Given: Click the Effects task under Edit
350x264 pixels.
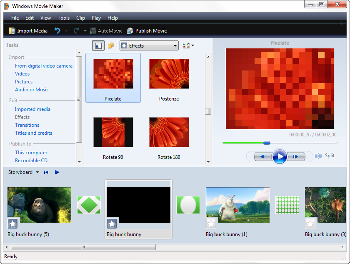Looking at the screenshot, I should coord(22,117).
